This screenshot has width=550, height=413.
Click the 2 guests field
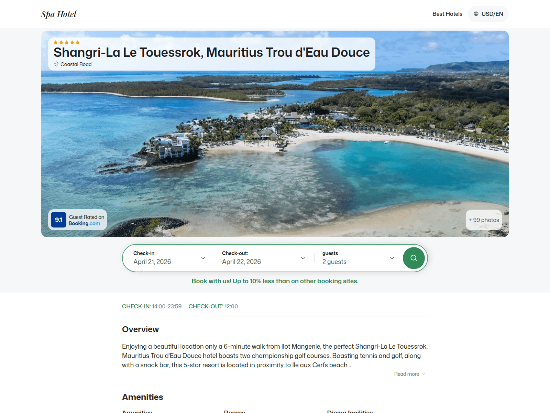(358, 258)
